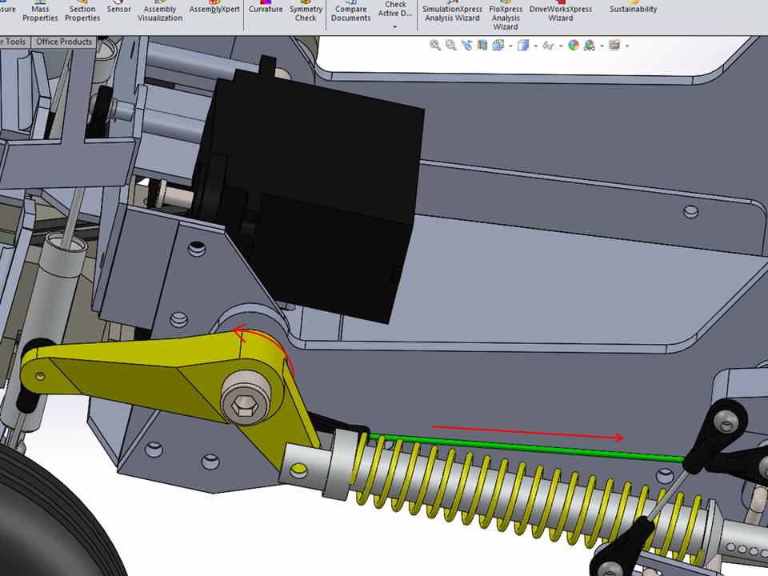
Task: Expand the Check Active Document dropdown arrow
Action: 394,27
